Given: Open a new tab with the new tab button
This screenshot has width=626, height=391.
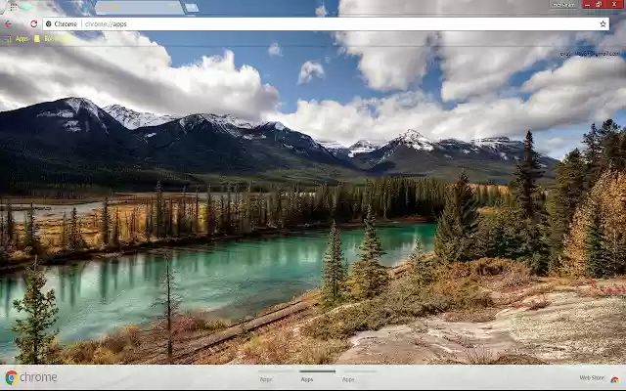Looking at the screenshot, I should coord(192,8).
